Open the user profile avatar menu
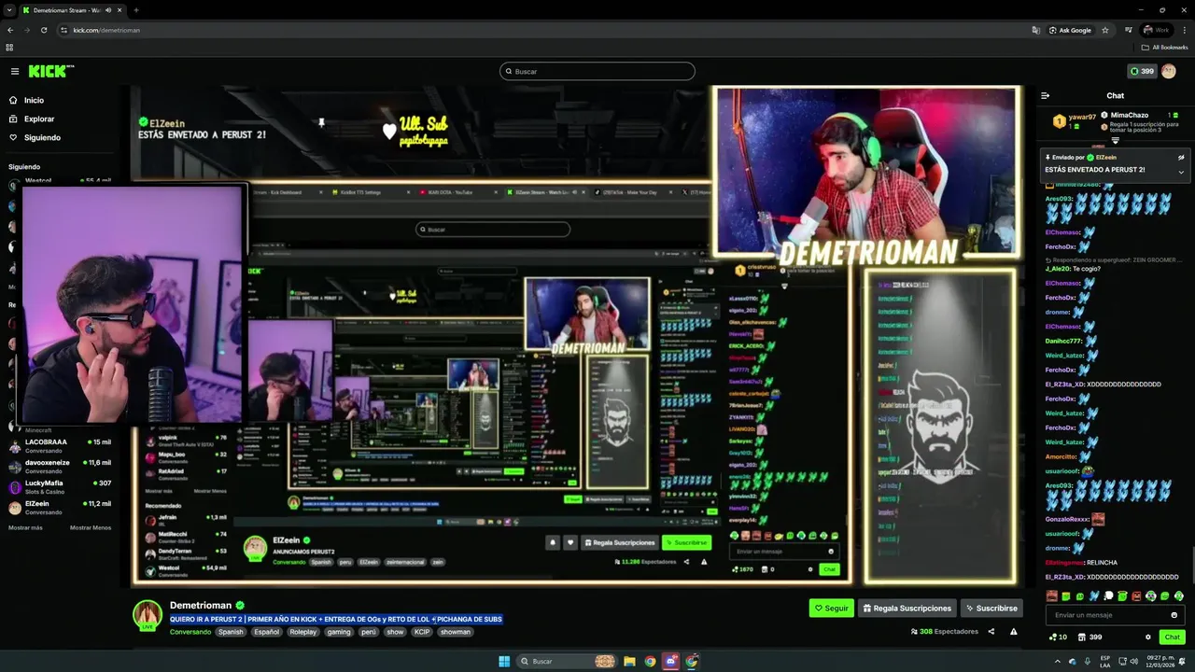The image size is (1195, 672). (x=1169, y=71)
